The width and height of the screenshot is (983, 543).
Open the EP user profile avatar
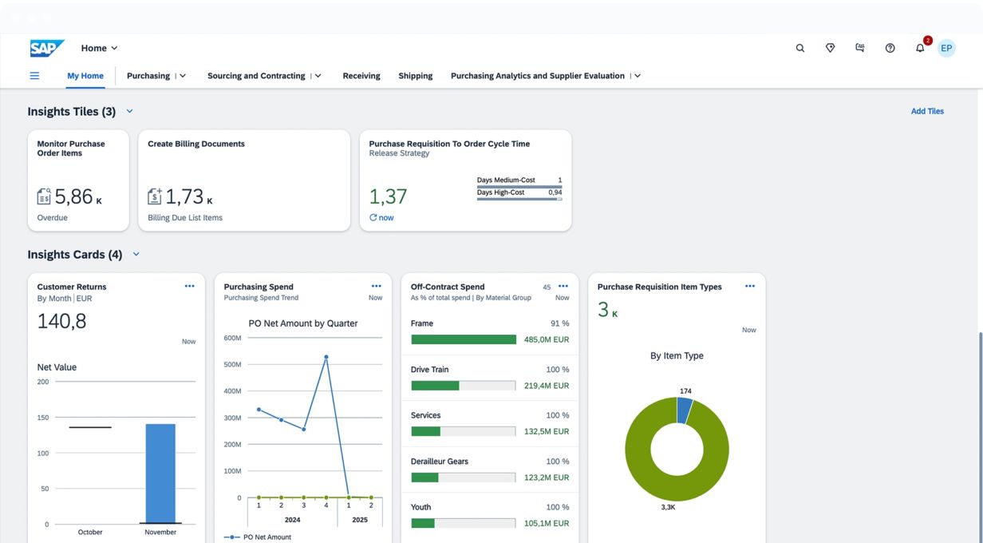946,48
